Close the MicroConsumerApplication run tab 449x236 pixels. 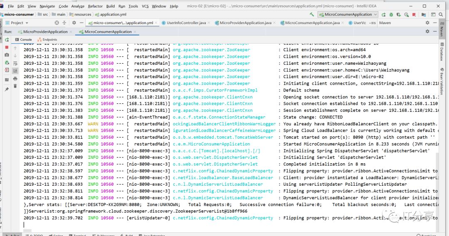(135, 32)
